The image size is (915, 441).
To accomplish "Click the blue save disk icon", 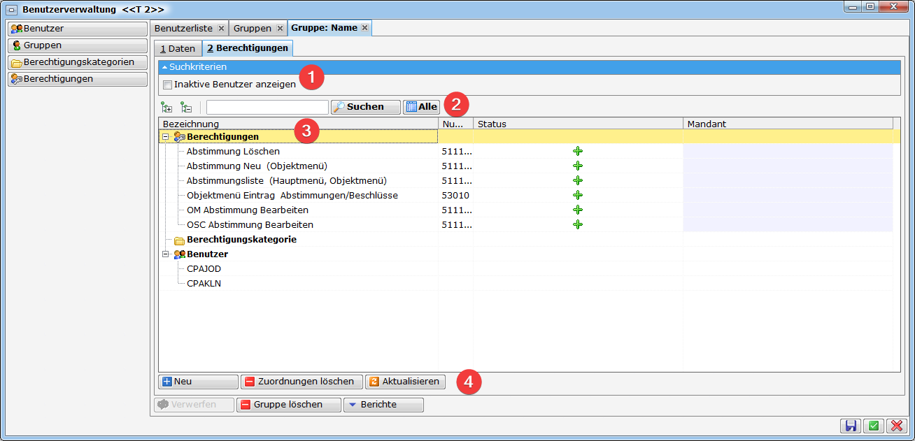I will point(851,426).
